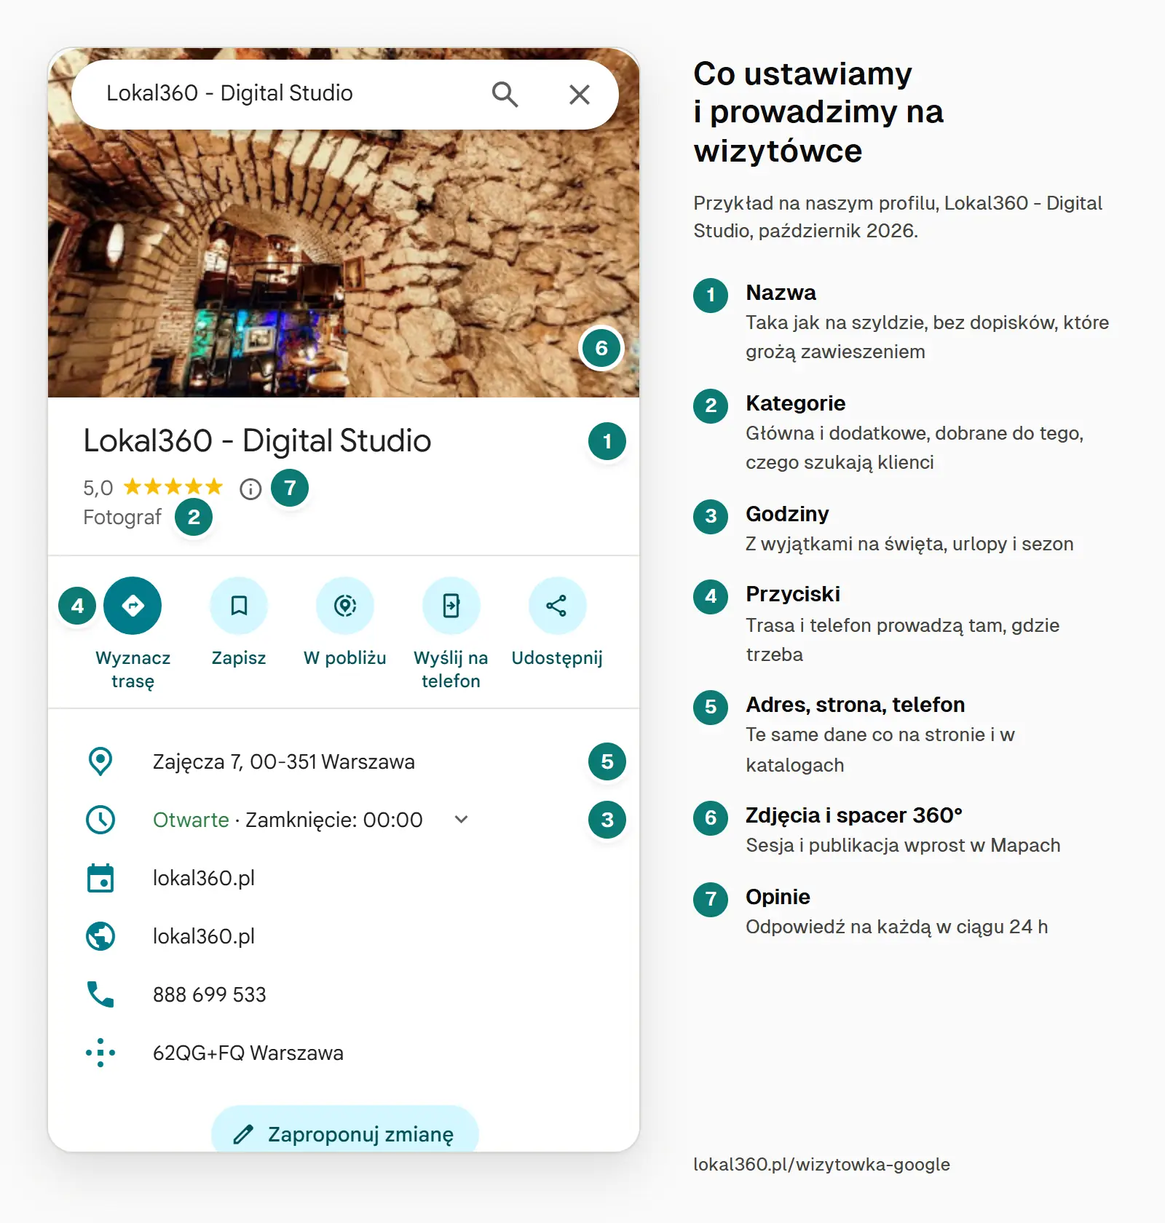Click the Wyślij na telefon label
Screen dimensions: 1165x1223
tap(451, 669)
